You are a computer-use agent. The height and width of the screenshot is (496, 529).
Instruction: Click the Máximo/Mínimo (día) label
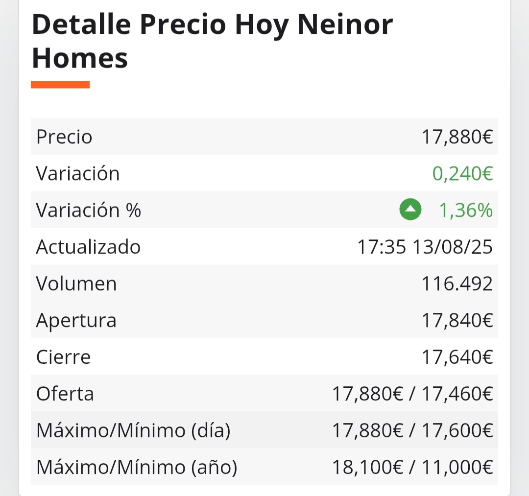click(133, 430)
